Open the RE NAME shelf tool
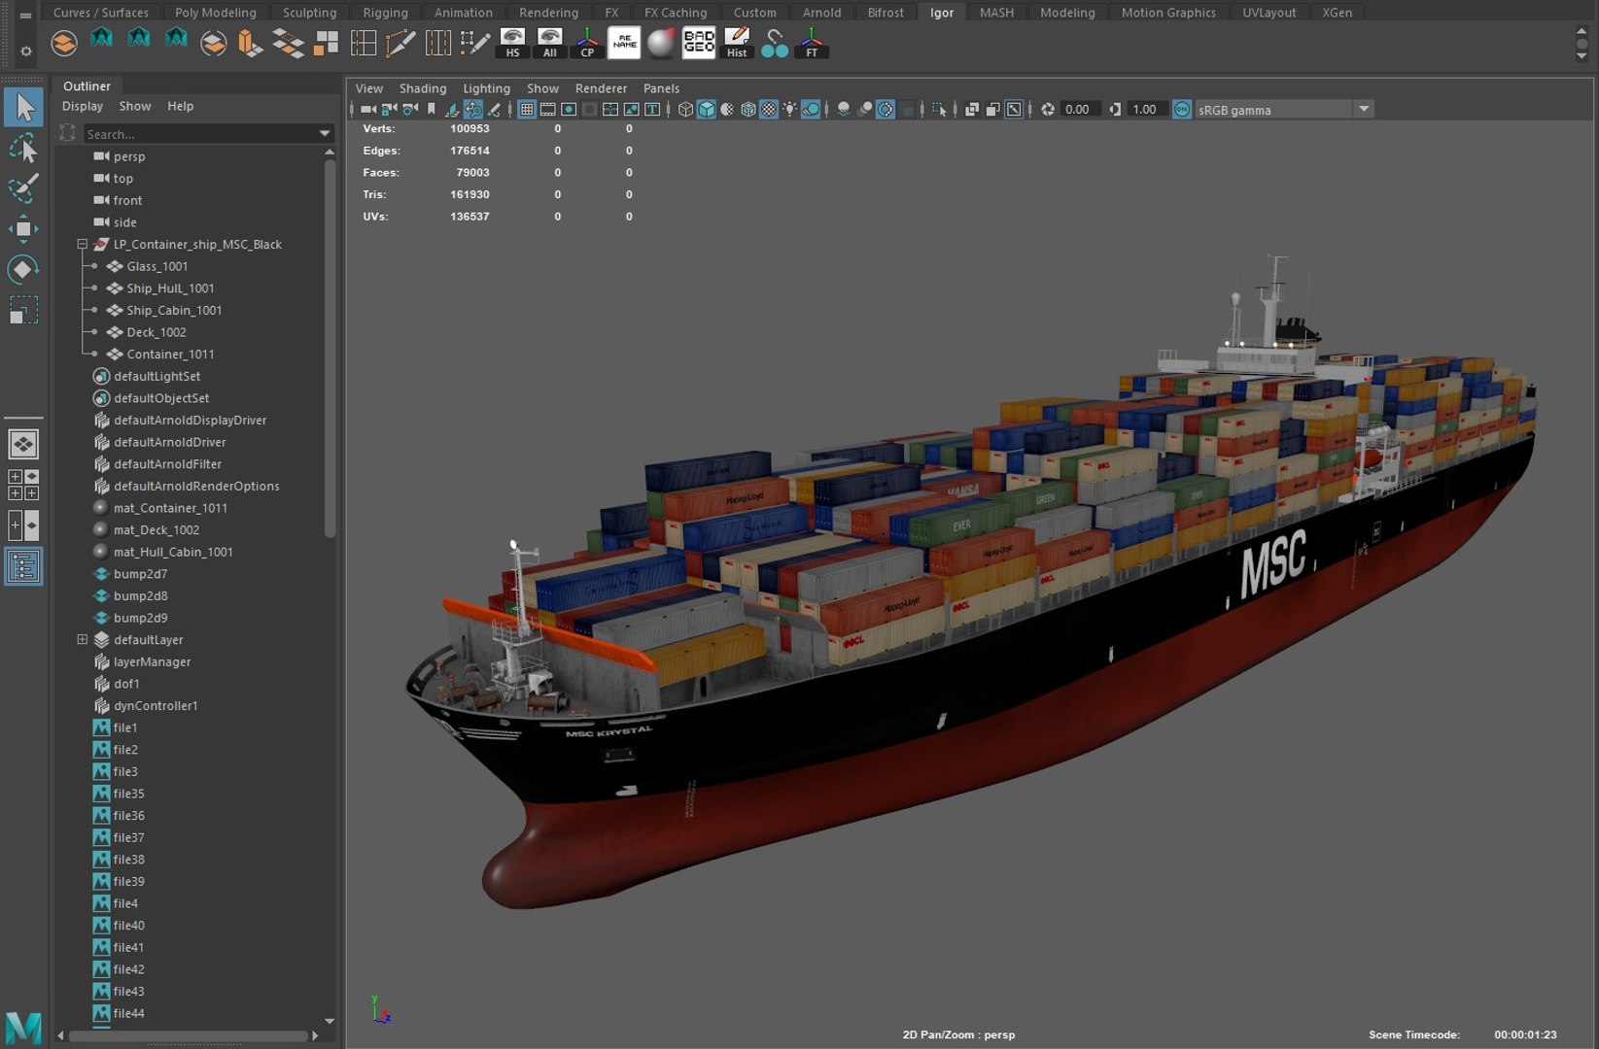This screenshot has height=1049, width=1599. [x=624, y=43]
